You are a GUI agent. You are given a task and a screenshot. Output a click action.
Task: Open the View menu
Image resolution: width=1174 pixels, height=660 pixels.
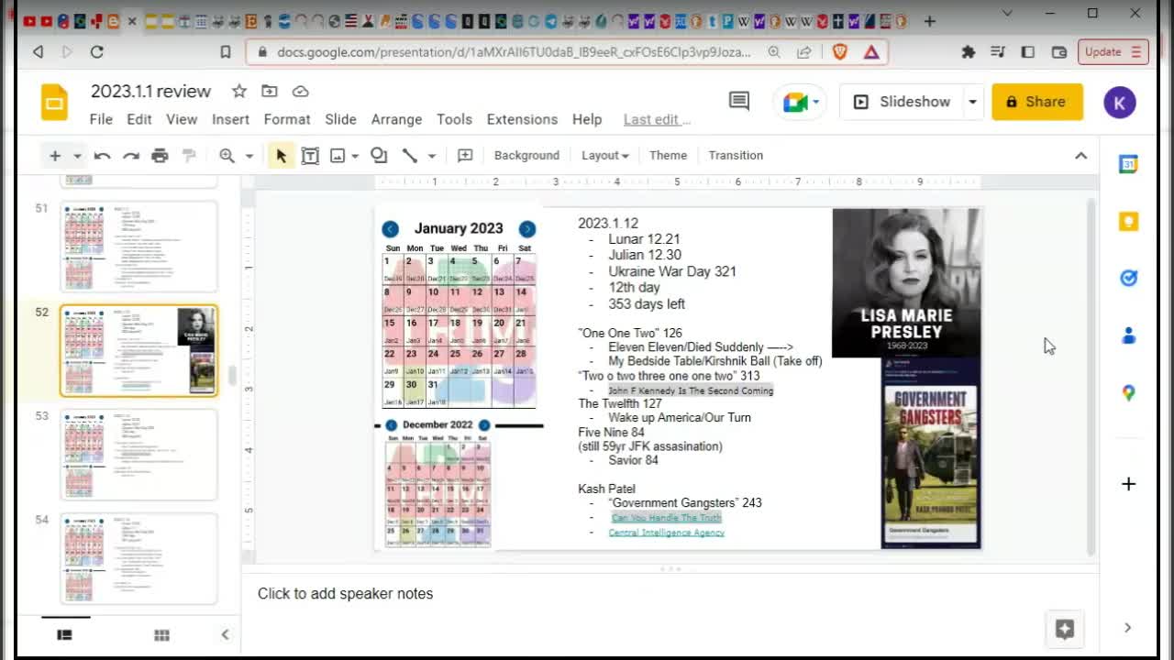tap(182, 119)
